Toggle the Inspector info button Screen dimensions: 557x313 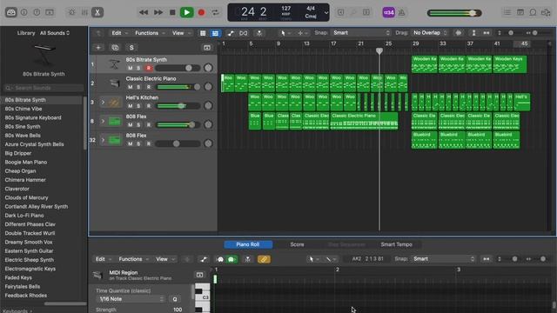point(23,12)
